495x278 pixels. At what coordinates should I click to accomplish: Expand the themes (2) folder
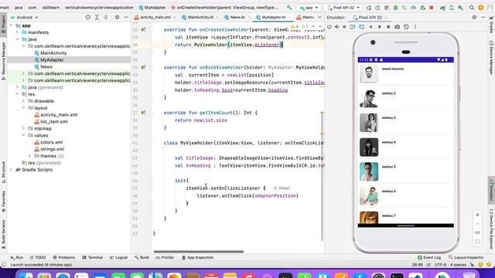29,156
